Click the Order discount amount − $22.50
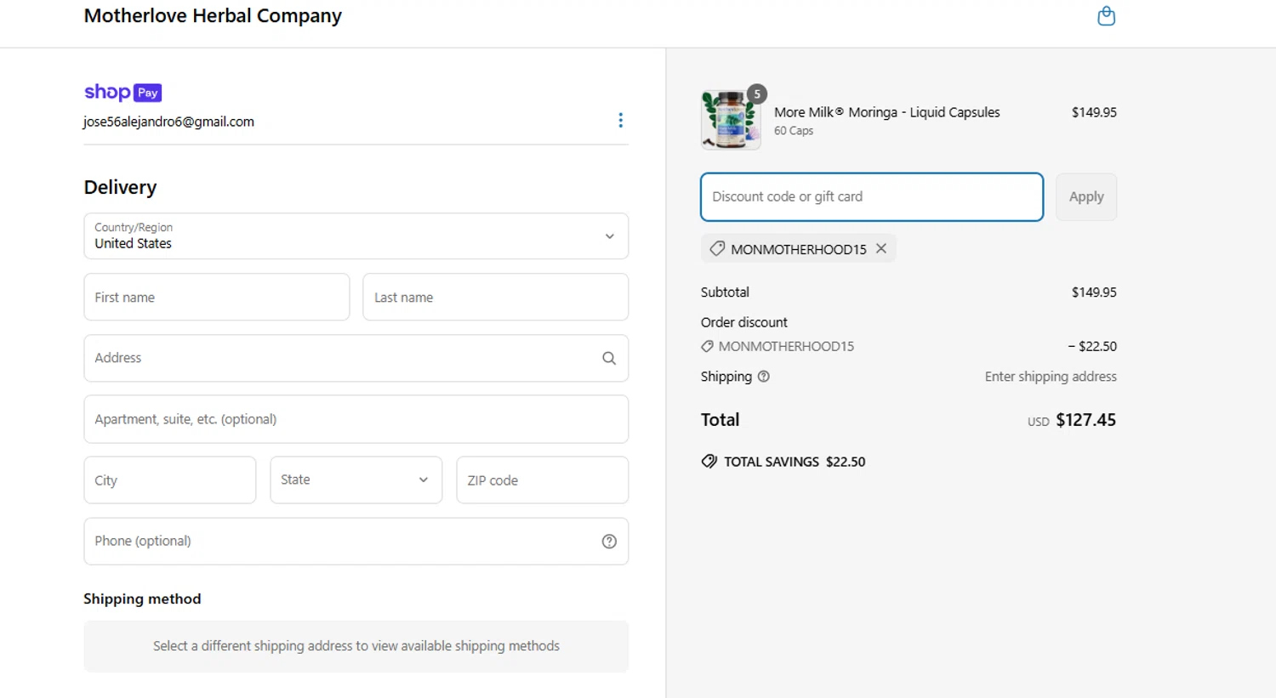Viewport: 1276px width, 698px height. pyautogui.click(x=1092, y=346)
